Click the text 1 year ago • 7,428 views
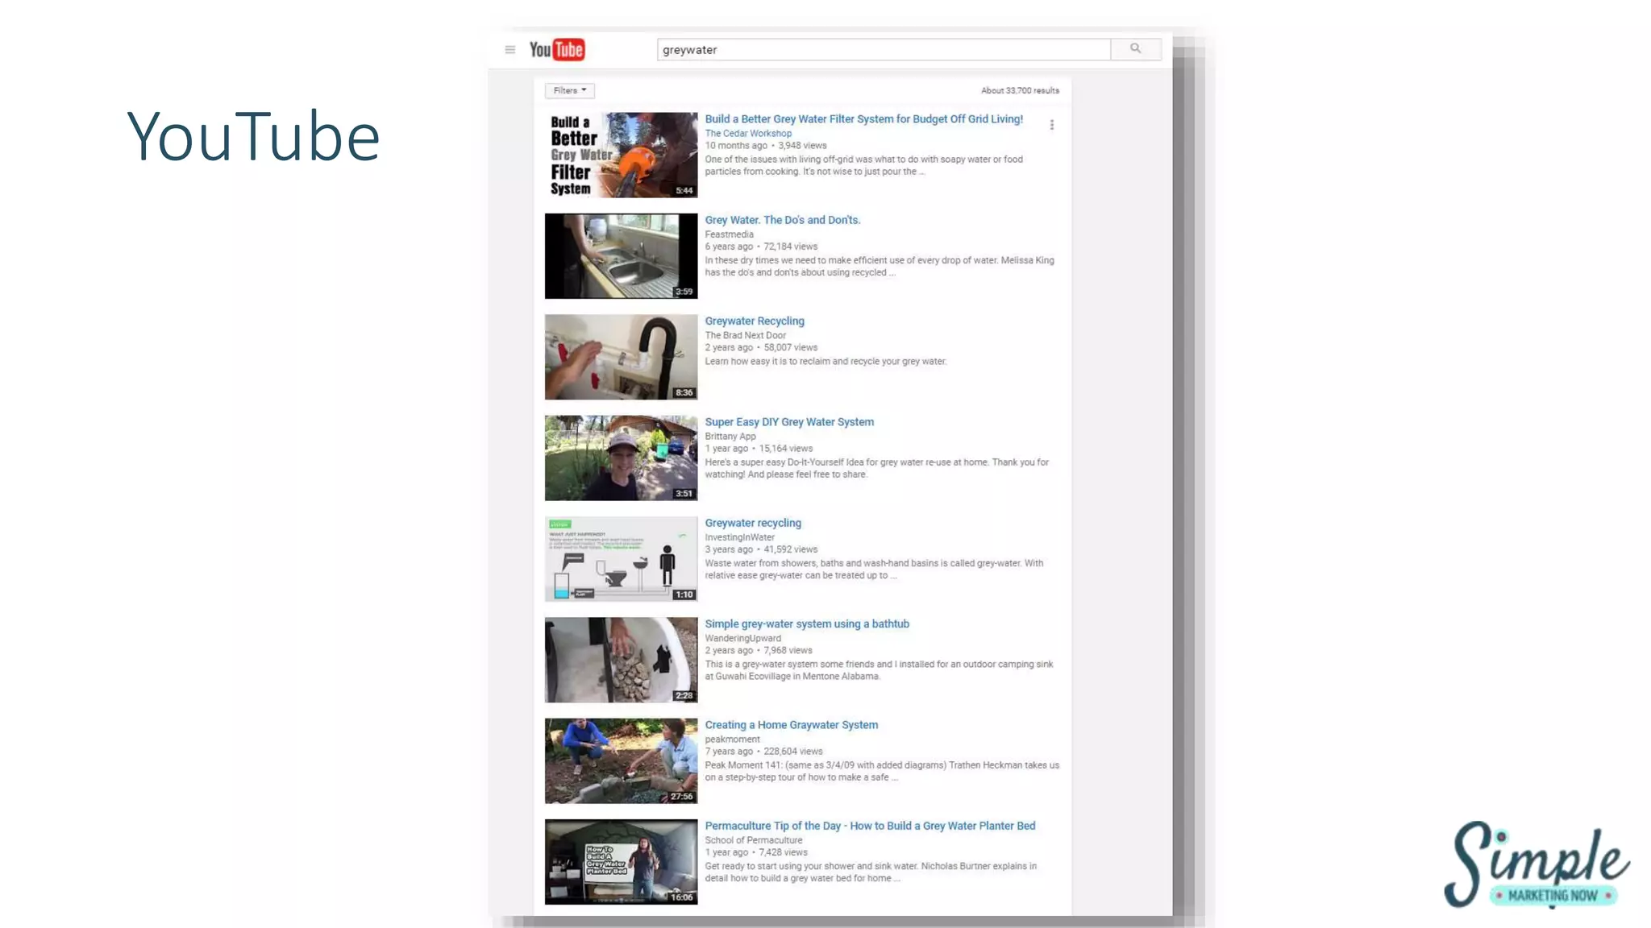Viewport: 1651px width, 928px height. 756,852
